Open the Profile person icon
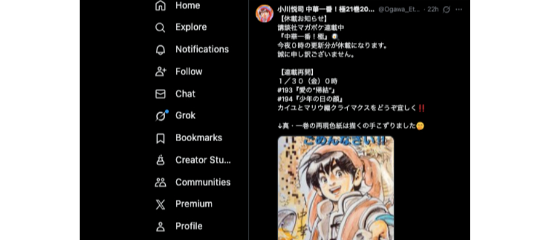 (x=160, y=226)
